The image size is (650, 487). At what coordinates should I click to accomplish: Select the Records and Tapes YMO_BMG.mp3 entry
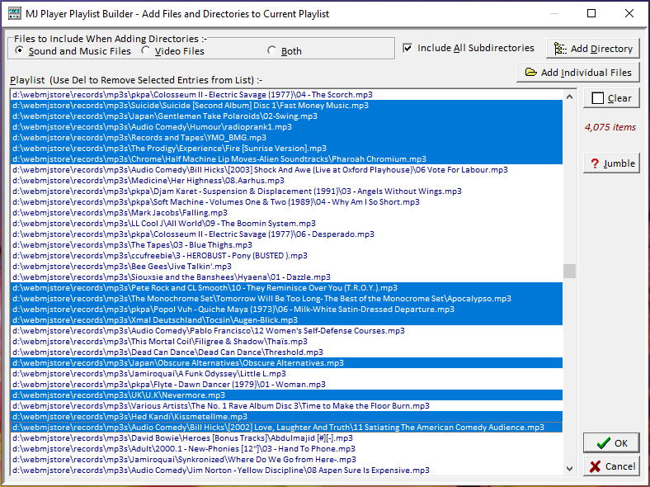(286, 138)
